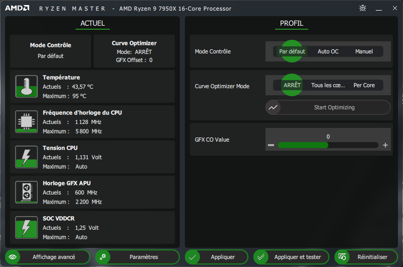Click the temperature reading 43,57 °C
Image resolution: width=403 pixels, height=267 pixels.
[x=83, y=87]
